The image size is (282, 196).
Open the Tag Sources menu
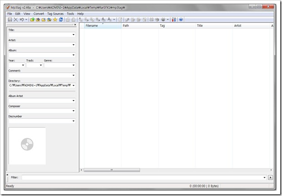pyautogui.click(x=55, y=14)
